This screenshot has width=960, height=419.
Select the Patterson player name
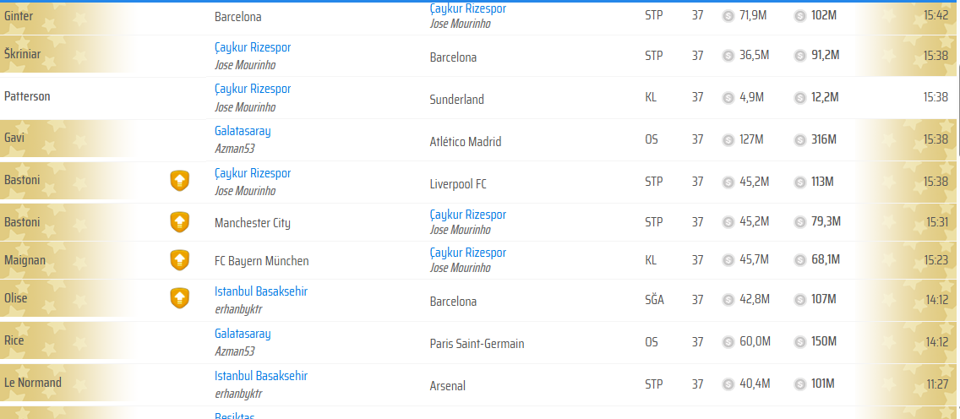pos(28,96)
